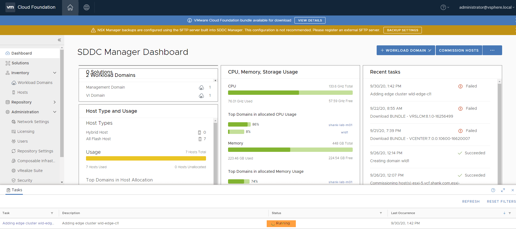Open Network Settings page
This screenshot has width=516, height=229.
[33, 122]
